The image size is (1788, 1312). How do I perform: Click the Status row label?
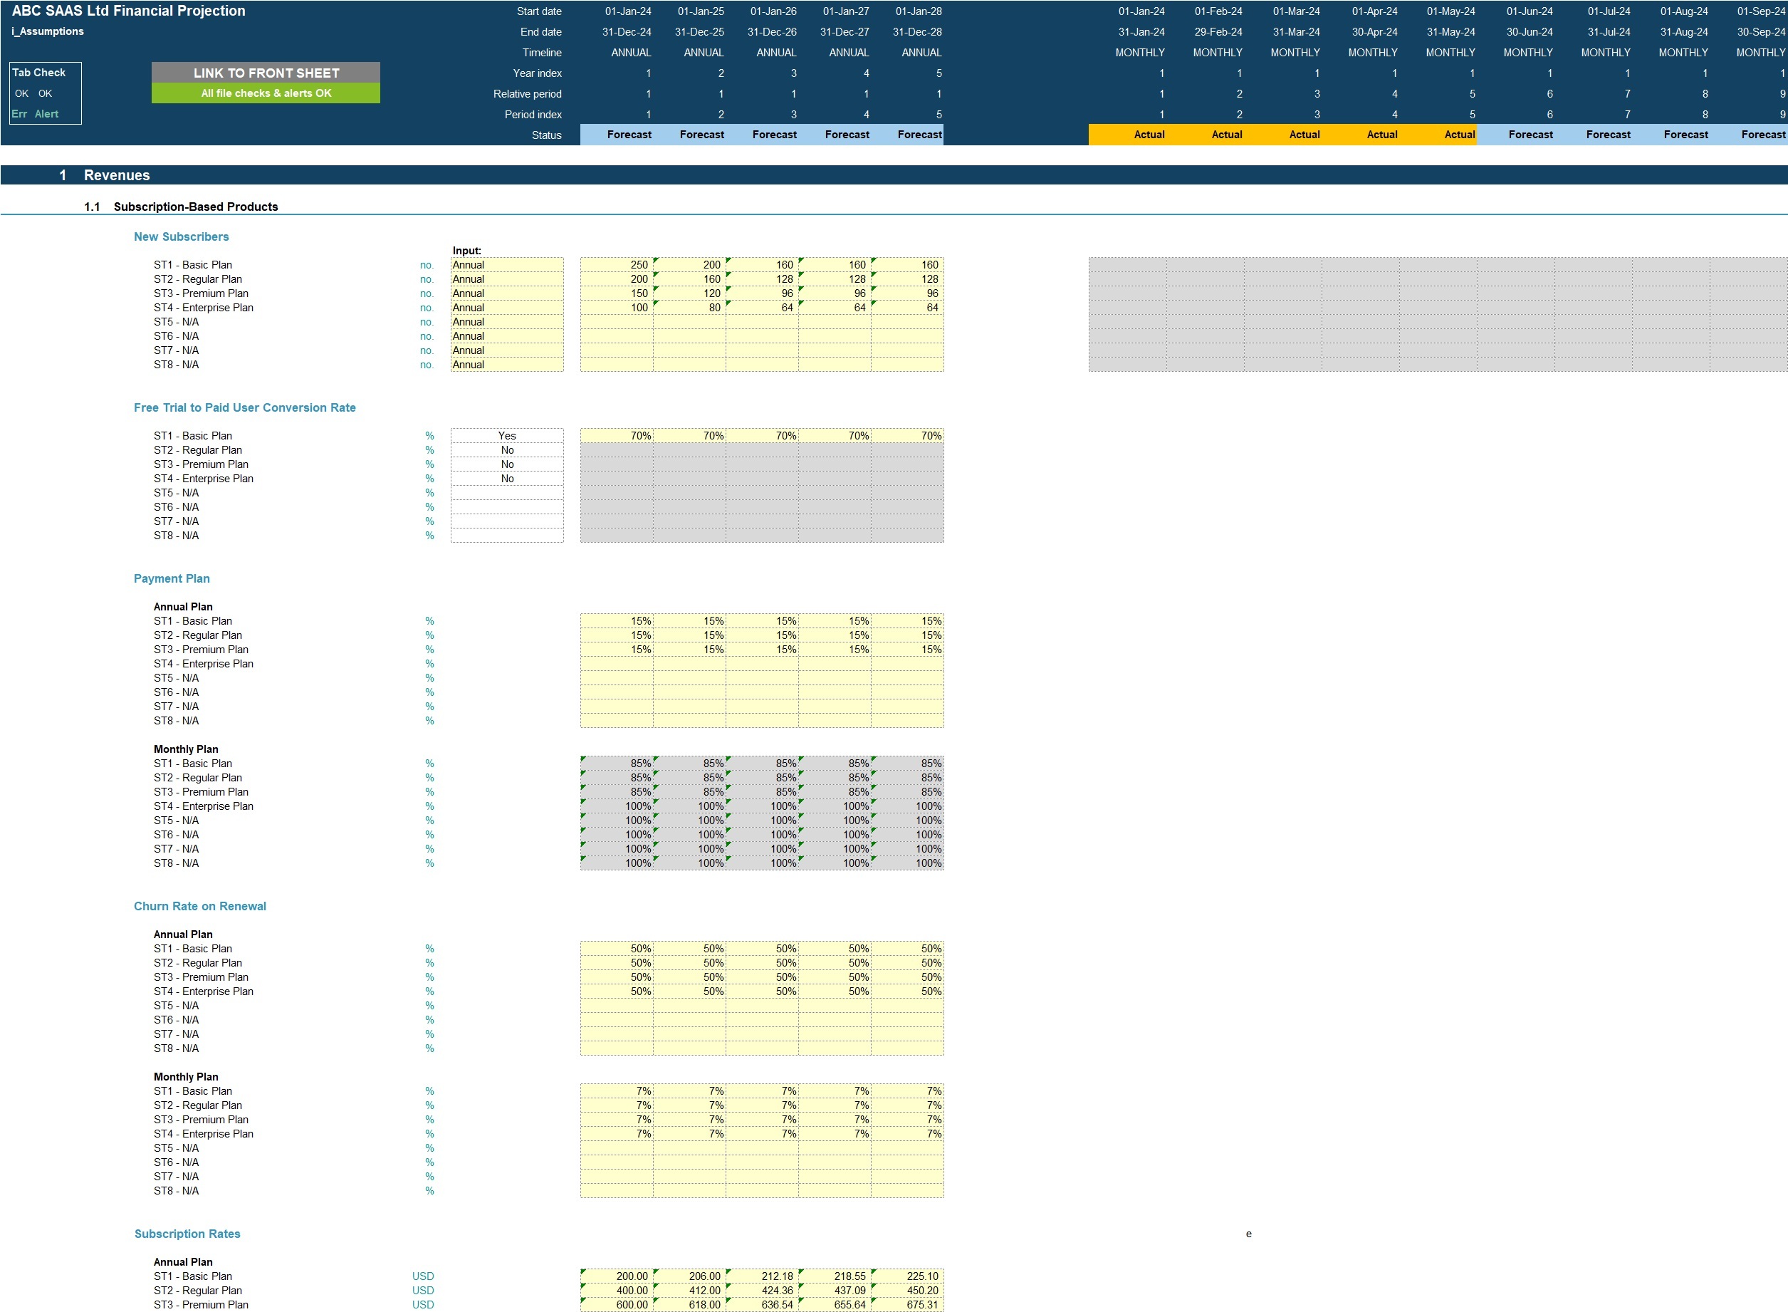click(x=546, y=135)
